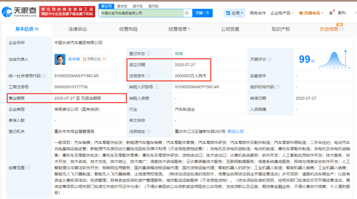Click the 营业期限 value 至 无固定期限

(77, 99)
